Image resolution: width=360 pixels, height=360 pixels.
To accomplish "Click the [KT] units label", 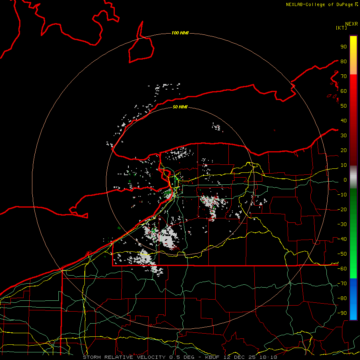I will [341, 28].
